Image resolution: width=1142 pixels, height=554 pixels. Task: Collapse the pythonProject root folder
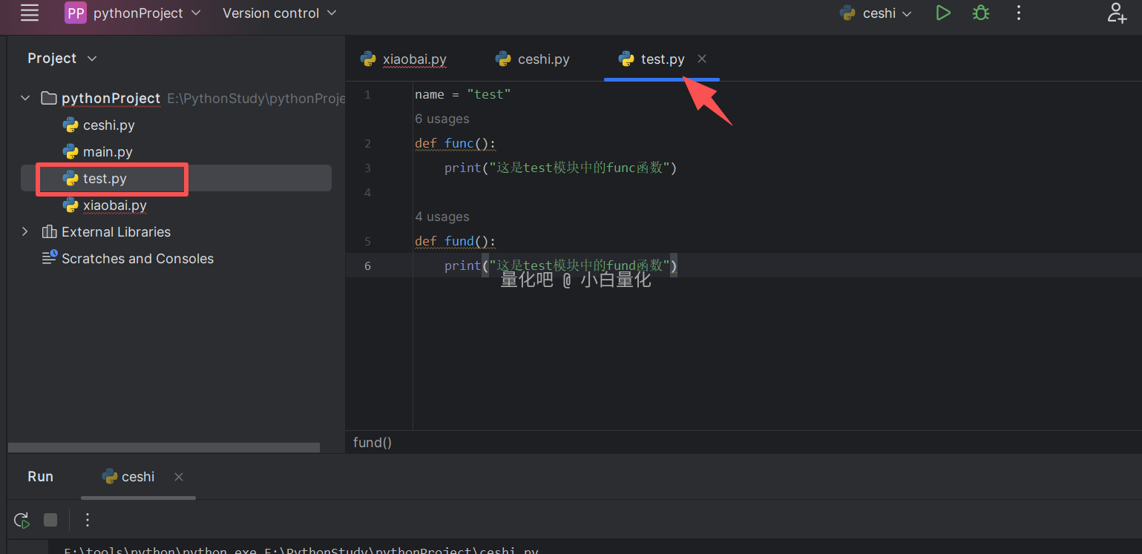coord(25,98)
